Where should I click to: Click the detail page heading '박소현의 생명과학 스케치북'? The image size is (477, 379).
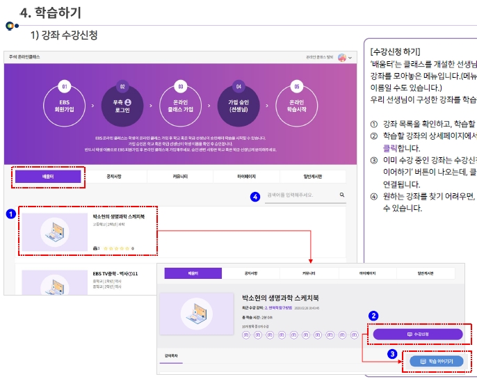point(280,298)
